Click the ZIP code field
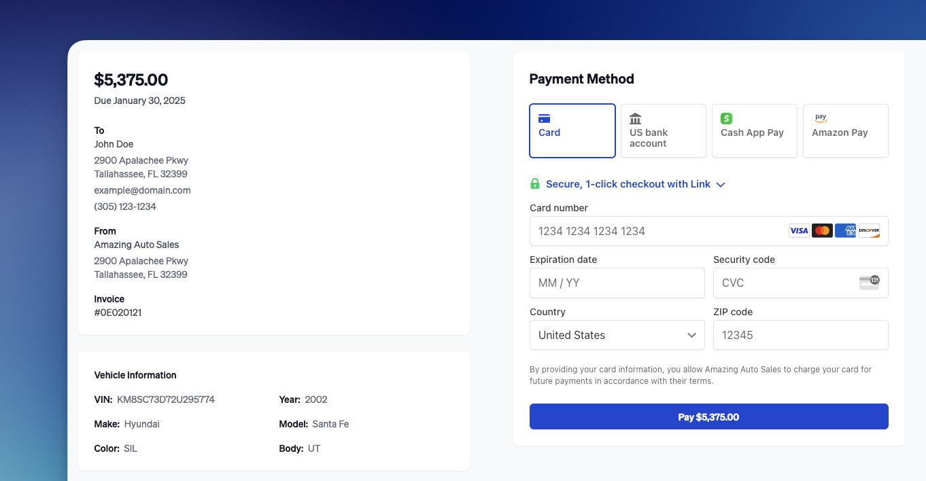 point(801,335)
